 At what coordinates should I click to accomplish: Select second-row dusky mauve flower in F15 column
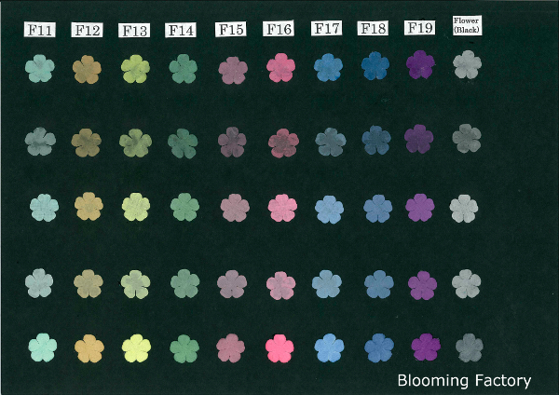(232, 142)
